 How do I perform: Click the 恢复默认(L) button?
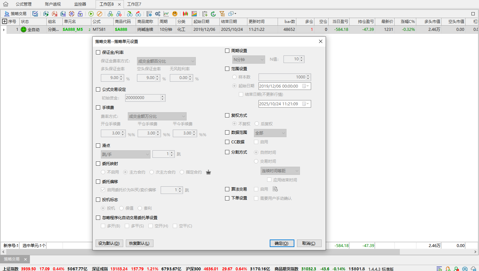tap(139, 243)
